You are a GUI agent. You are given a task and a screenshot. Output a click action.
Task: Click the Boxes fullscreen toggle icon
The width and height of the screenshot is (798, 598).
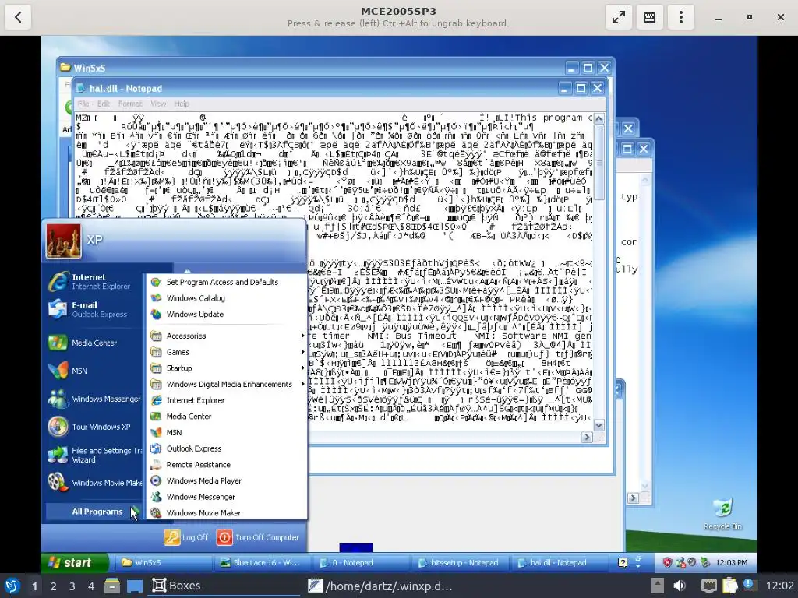pos(618,17)
